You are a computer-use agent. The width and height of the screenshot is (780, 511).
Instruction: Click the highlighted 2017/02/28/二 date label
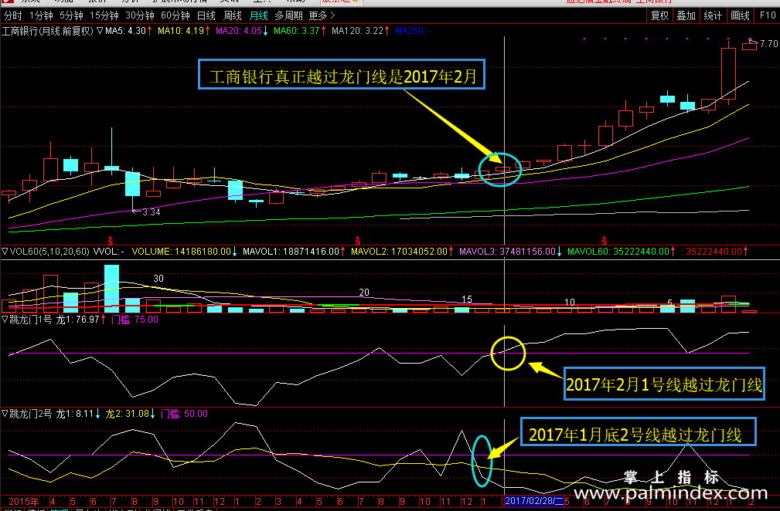534,501
